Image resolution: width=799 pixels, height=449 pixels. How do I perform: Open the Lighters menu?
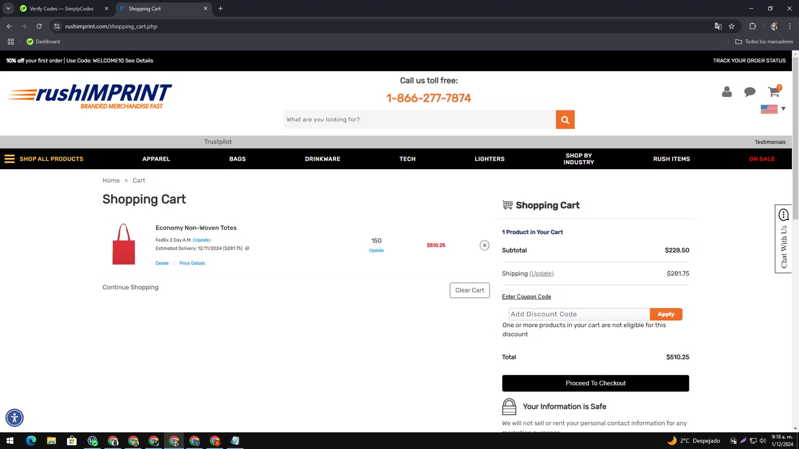point(490,159)
